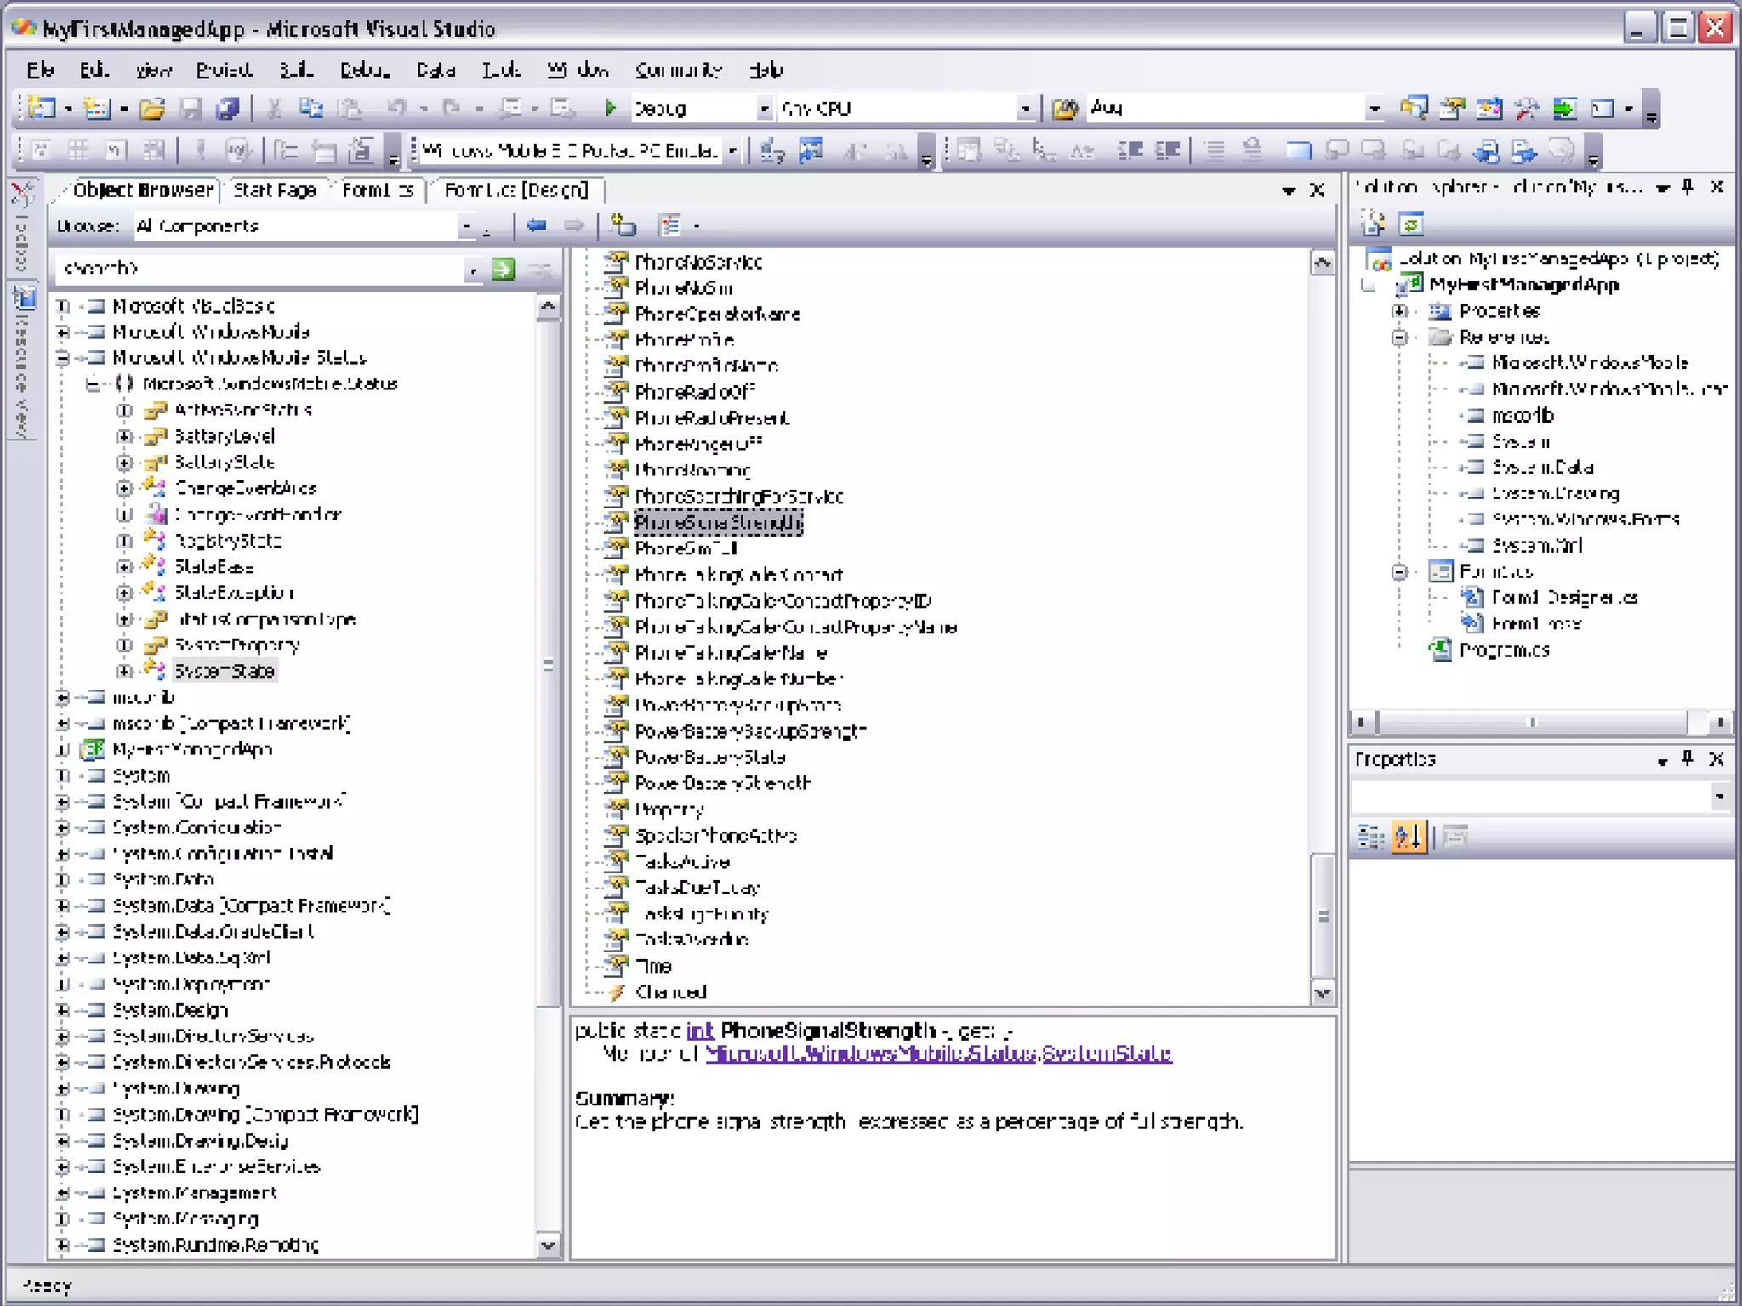
Task: Click Object Browser back navigation arrow
Action: (x=536, y=225)
